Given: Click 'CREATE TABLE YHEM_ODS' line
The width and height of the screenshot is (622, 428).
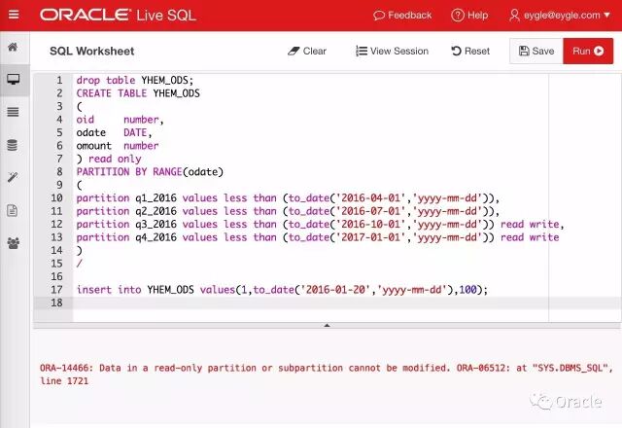Looking at the screenshot, I should pos(138,93).
